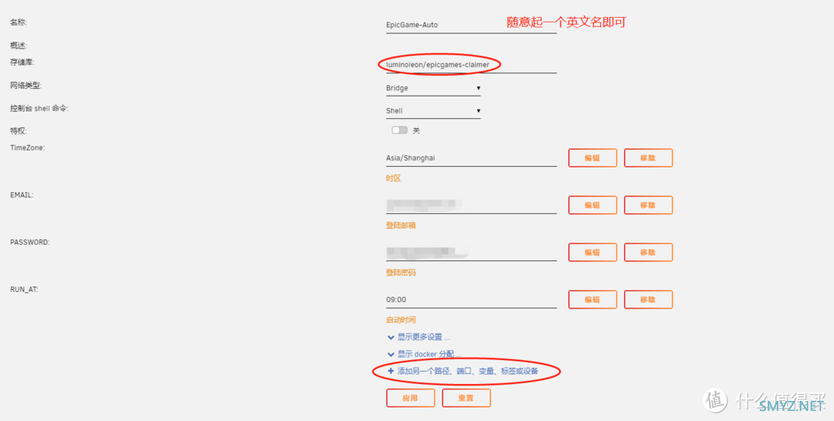
Task: Click the 重置 reset button
Action: pyautogui.click(x=466, y=398)
